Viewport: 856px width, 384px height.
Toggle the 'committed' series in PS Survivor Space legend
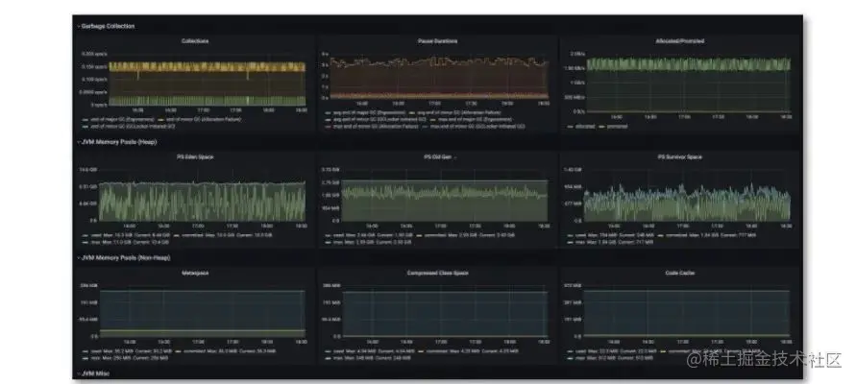point(706,235)
